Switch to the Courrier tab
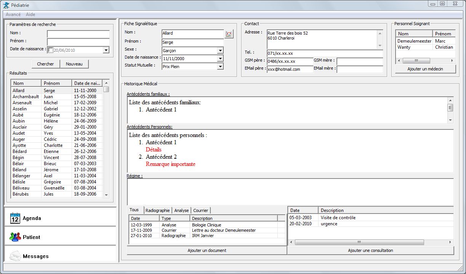 click(201, 210)
